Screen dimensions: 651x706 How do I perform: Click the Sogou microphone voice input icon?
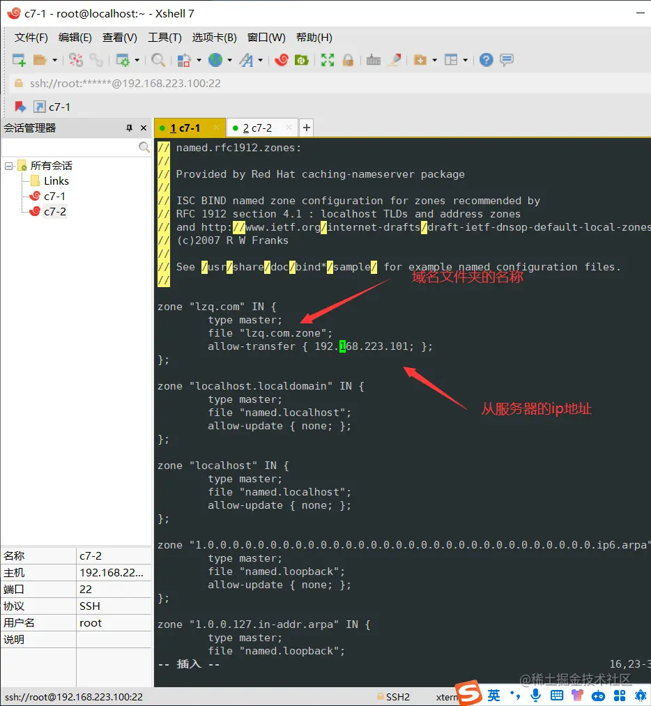[x=536, y=696]
